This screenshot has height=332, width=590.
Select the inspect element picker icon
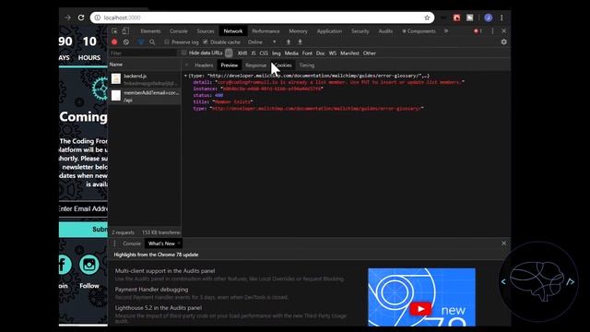click(x=114, y=31)
